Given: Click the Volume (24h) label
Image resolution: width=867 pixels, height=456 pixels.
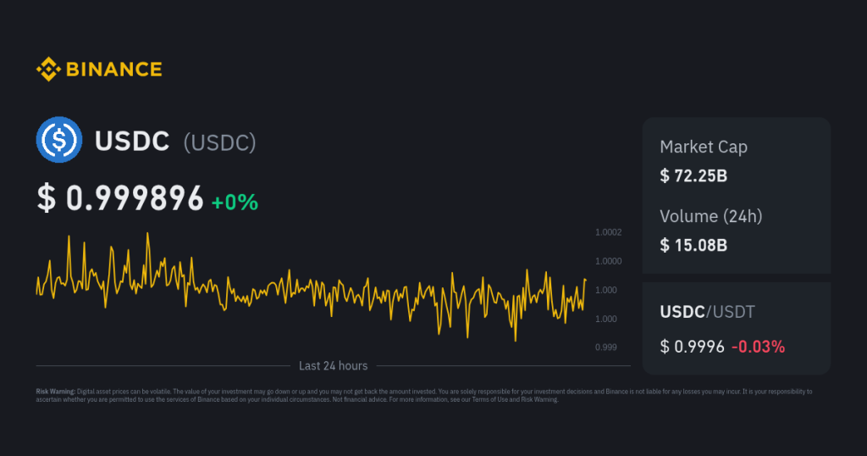Looking at the screenshot, I should coord(711,216).
